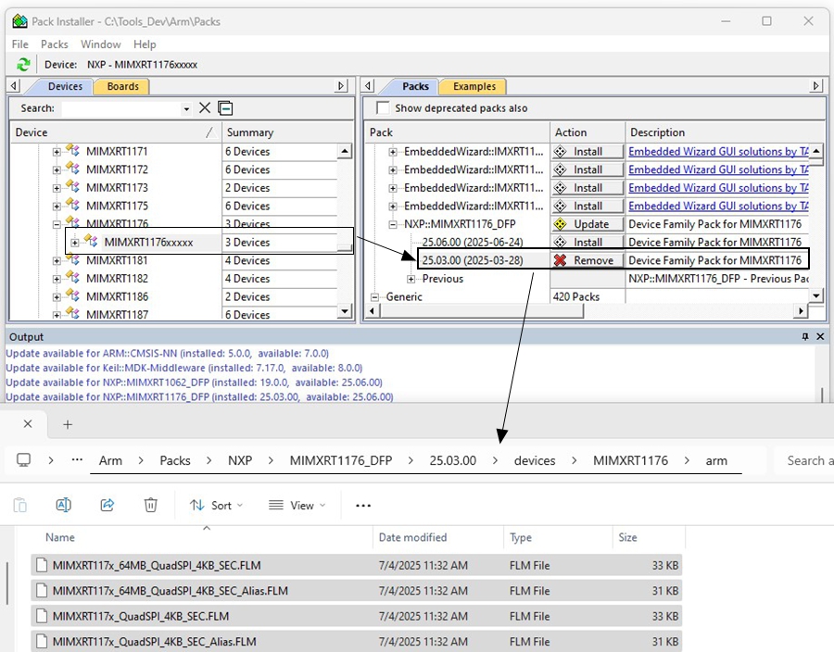The image size is (834, 652).
Task: Click Devices list scroll down arrow
Action: [x=345, y=311]
